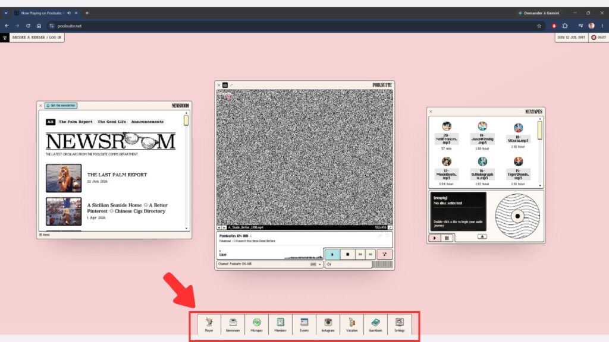Open the tab search dropdown arrow
The height and width of the screenshot is (342, 609).
pos(6,13)
